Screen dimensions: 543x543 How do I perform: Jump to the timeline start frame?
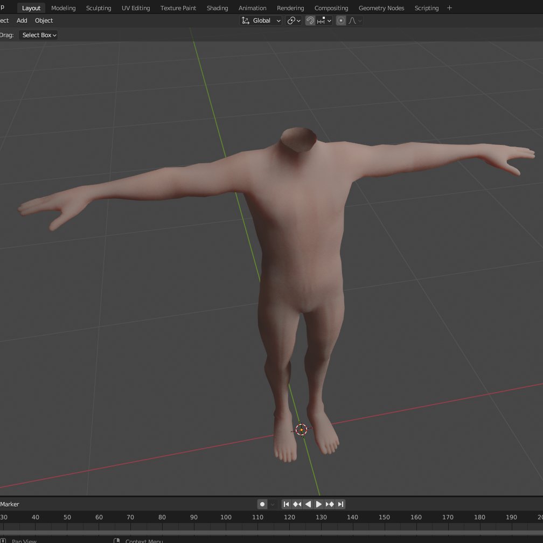286,504
